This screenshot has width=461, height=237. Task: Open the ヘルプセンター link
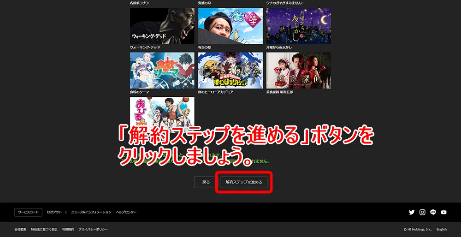[x=126, y=212]
